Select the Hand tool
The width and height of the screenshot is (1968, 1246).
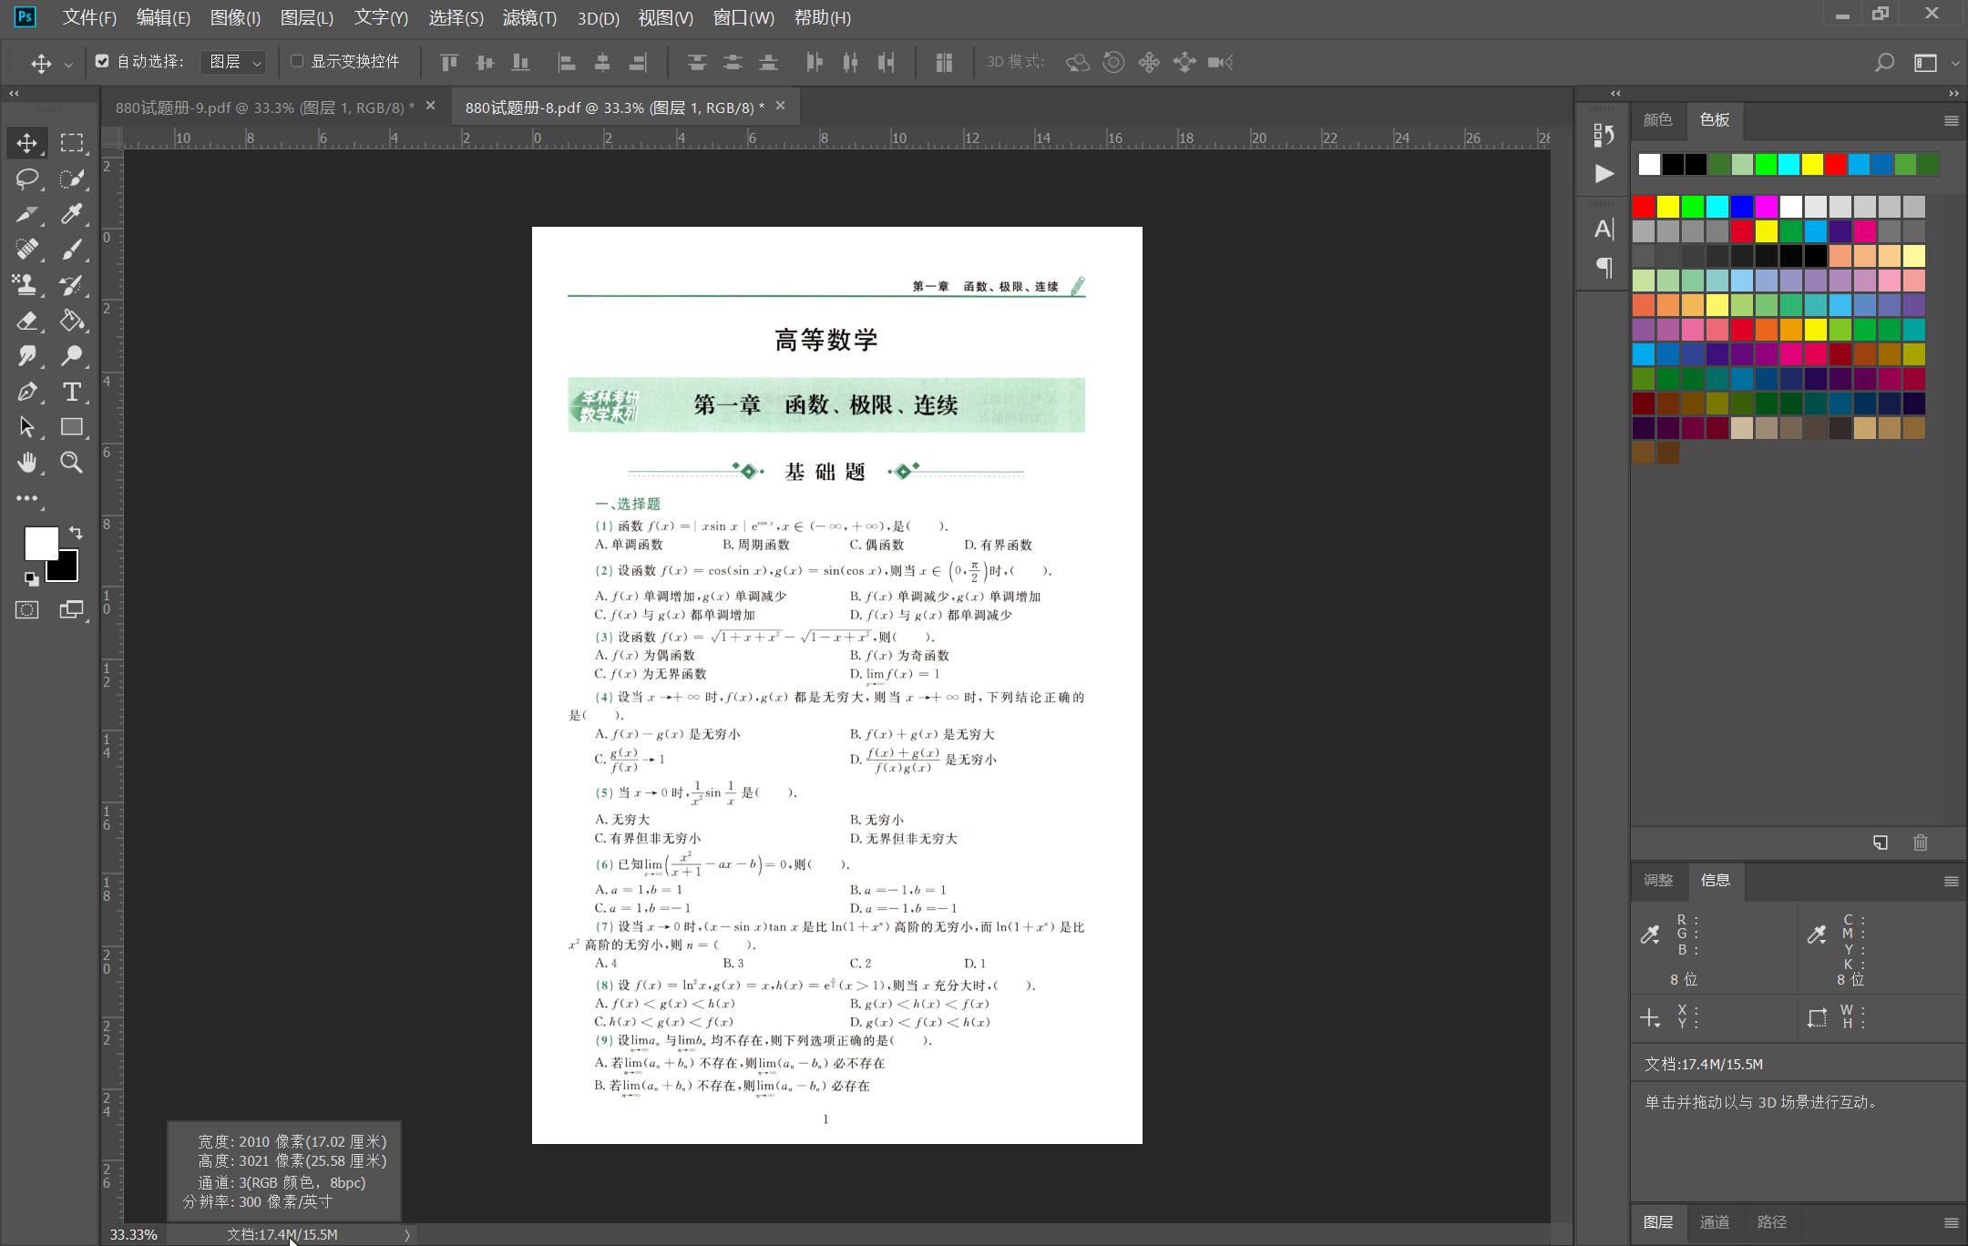(26, 463)
